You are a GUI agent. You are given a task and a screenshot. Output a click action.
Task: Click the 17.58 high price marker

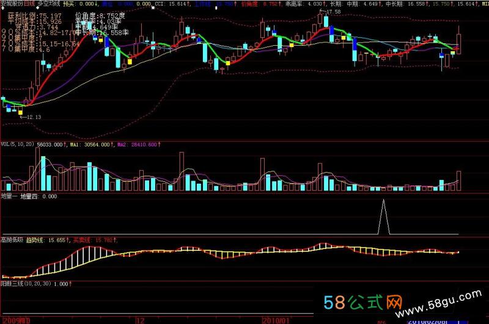pyautogui.click(x=331, y=12)
